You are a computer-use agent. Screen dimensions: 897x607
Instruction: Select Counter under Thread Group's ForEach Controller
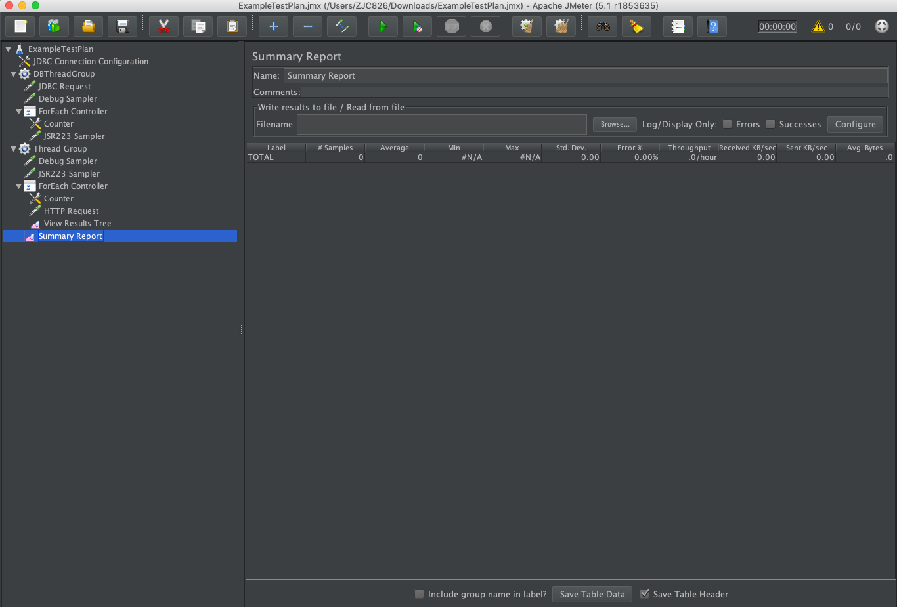pos(58,198)
